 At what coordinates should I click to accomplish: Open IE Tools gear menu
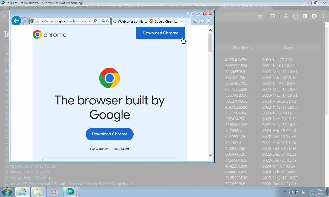coord(208,21)
